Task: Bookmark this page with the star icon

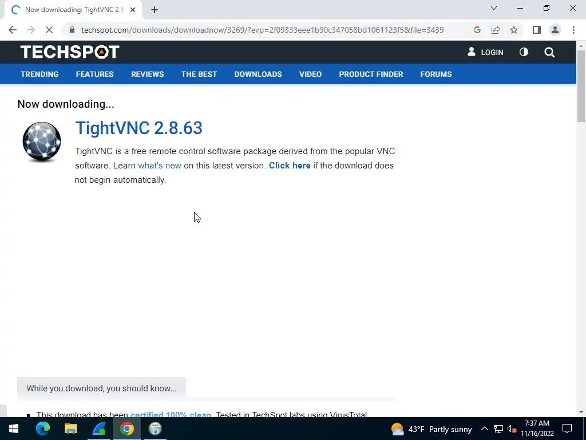Action: click(514, 30)
